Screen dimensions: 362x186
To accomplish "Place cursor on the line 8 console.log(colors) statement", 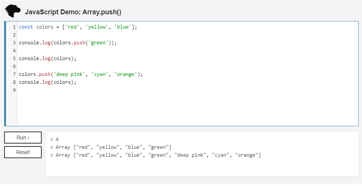I will [47, 82].
